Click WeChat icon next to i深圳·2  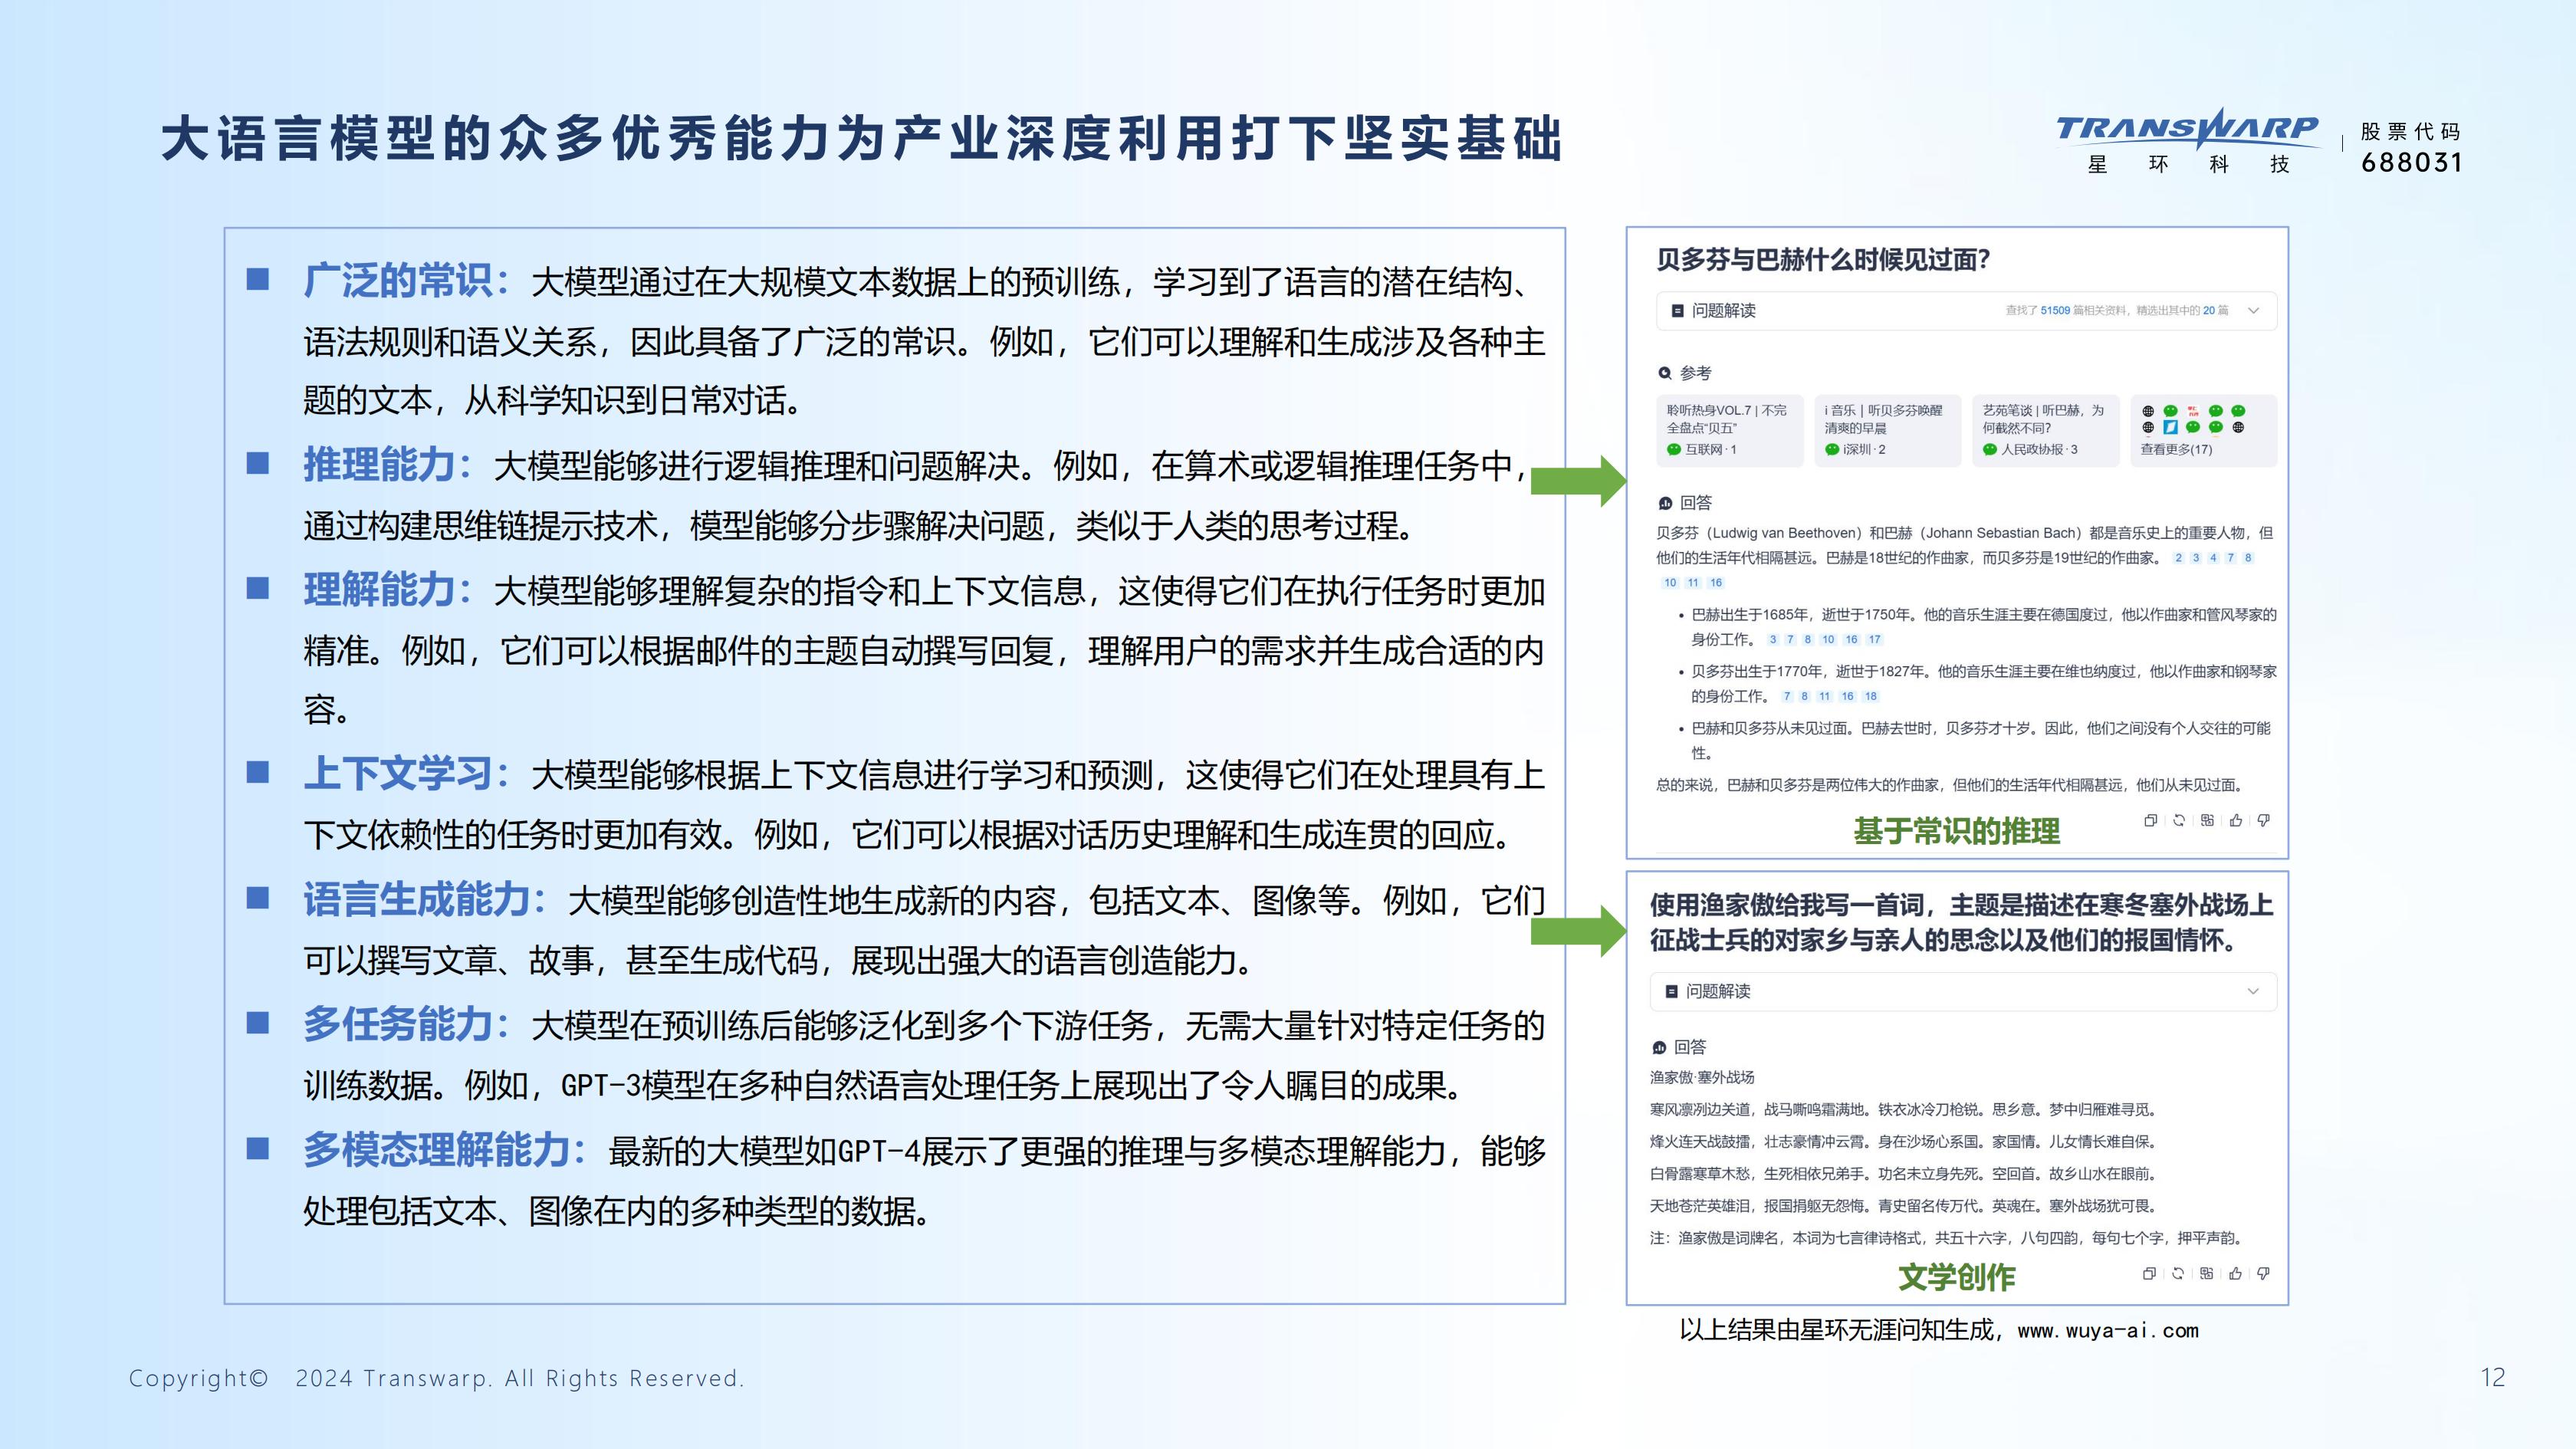coord(1832,449)
